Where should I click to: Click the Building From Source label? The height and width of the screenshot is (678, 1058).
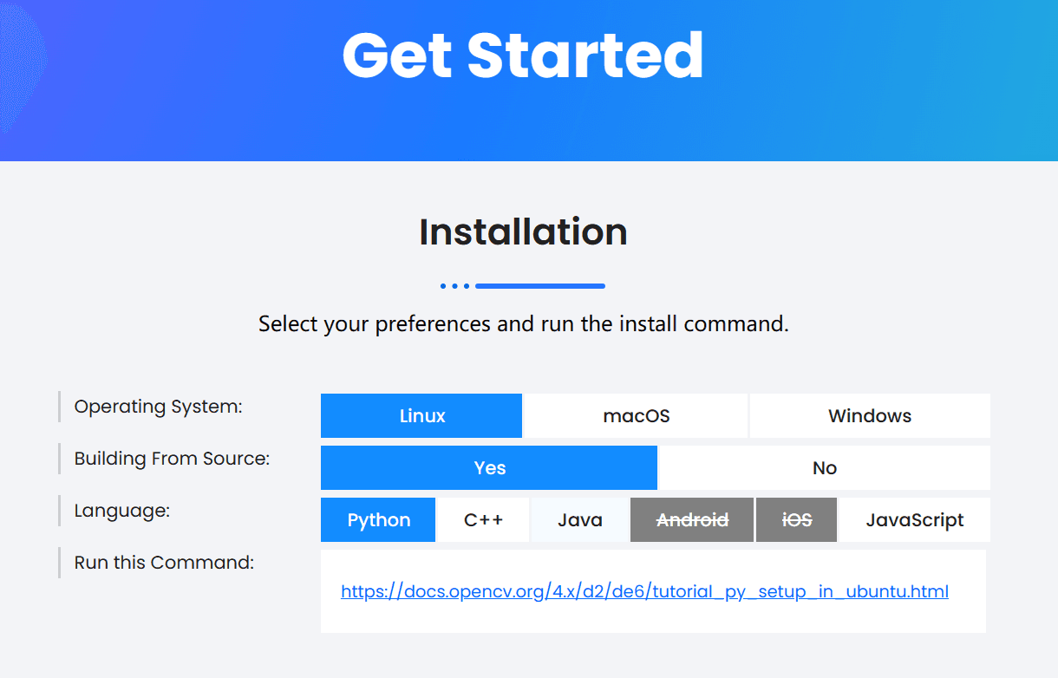[x=170, y=458]
